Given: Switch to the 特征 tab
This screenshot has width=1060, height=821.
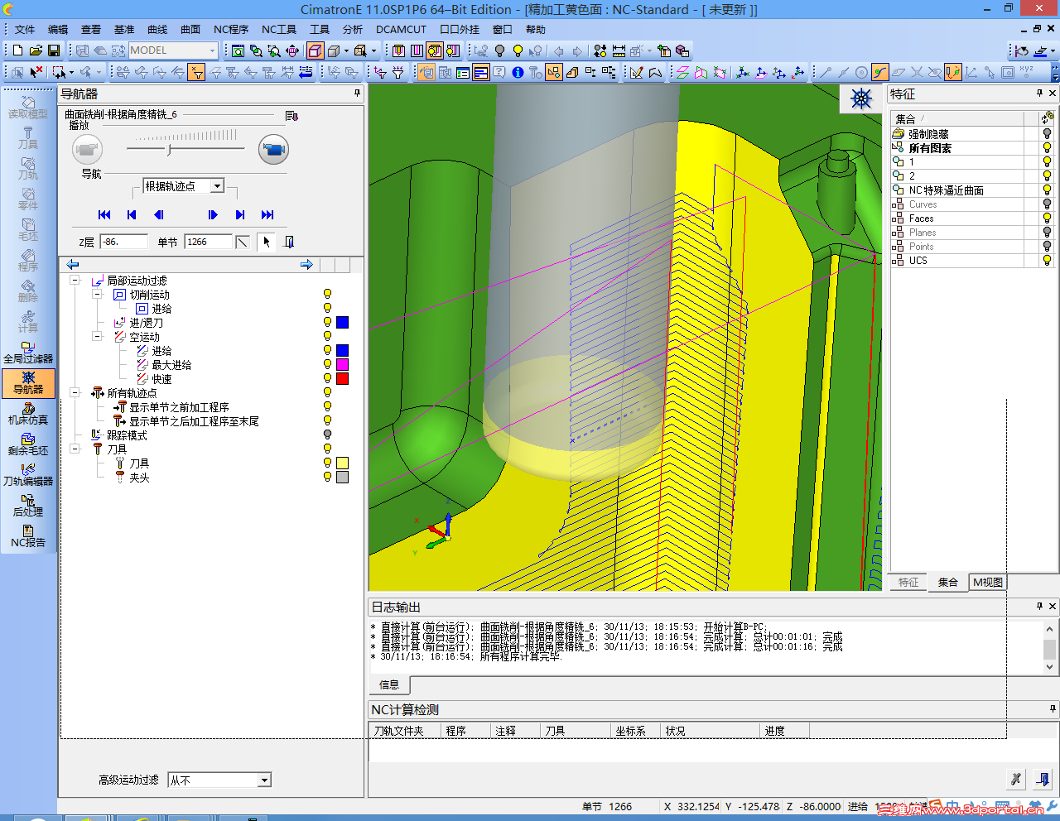Looking at the screenshot, I should (x=908, y=583).
